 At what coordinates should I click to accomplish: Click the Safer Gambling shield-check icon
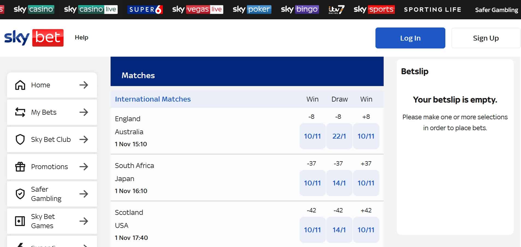point(20,194)
